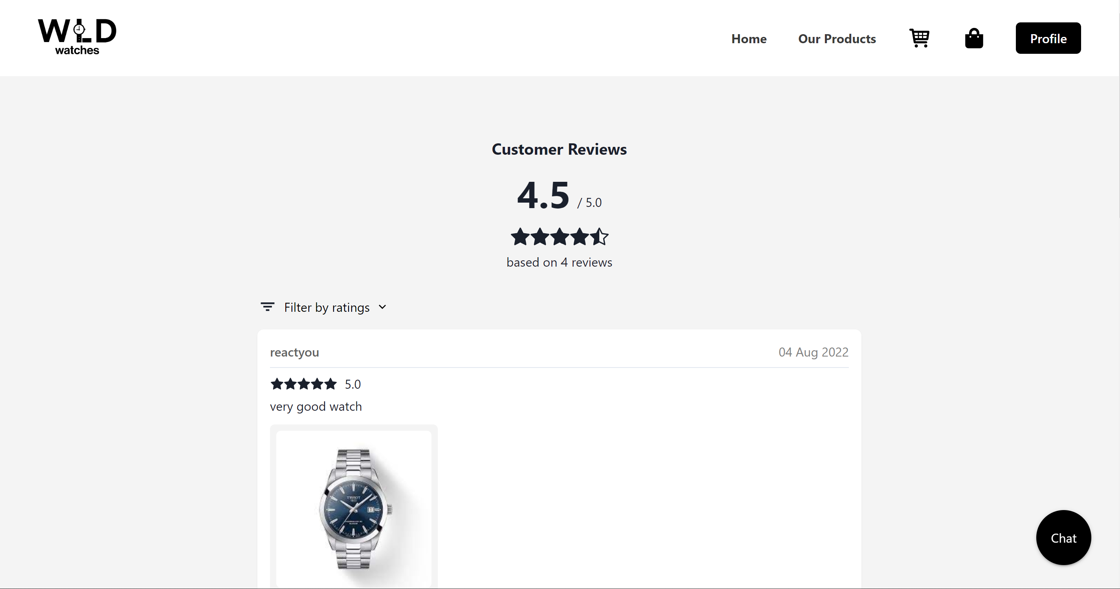Click the Customer Reviews heading
The image size is (1120, 589).
coord(559,150)
